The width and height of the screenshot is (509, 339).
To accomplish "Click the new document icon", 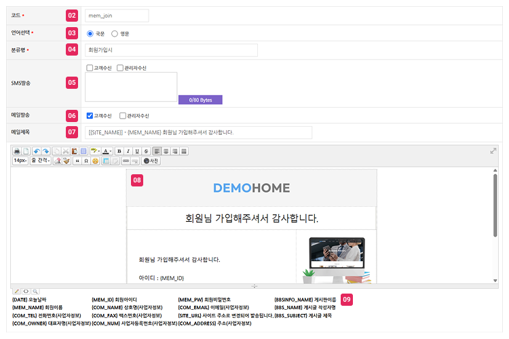I will [x=26, y=151].
